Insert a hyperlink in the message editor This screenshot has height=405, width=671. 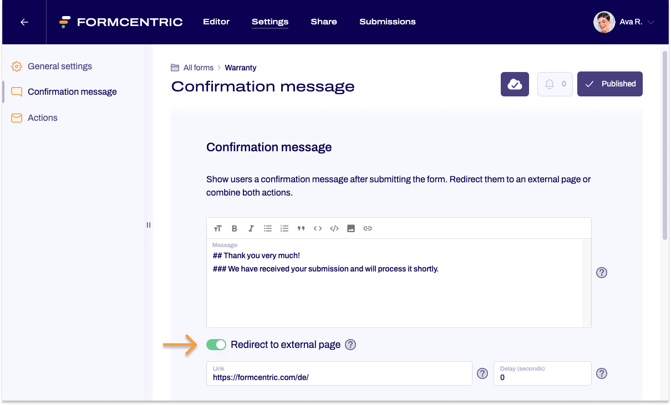point(368,228)
